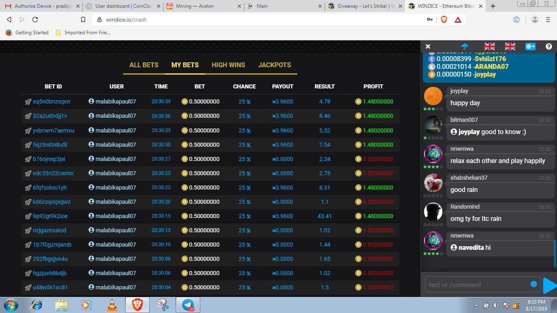Click the PROFIT column header
557x313 pixels.
pyautogui.click(x=374, y=86)
